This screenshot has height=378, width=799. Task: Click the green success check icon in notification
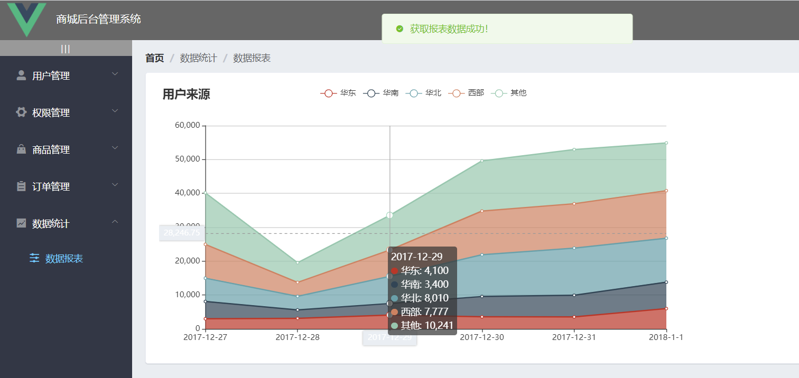(x=400, y=29)
